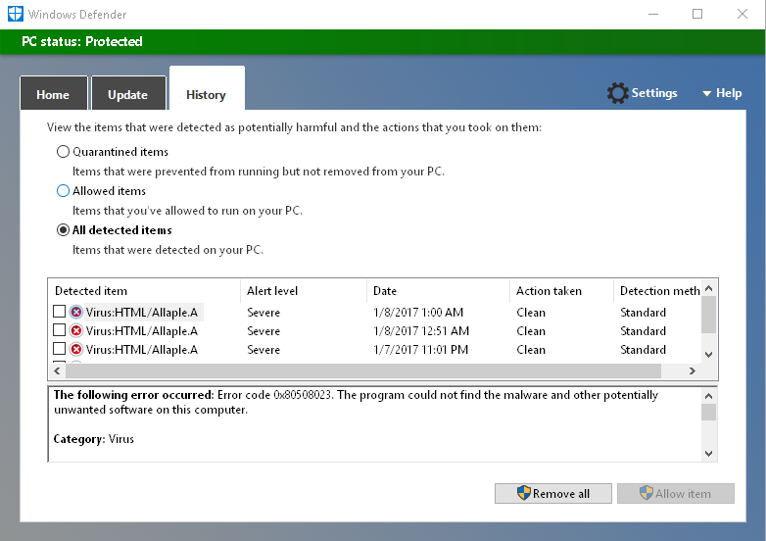Click the red threat icon for the 1:00 AM detection

pos(76,312)
